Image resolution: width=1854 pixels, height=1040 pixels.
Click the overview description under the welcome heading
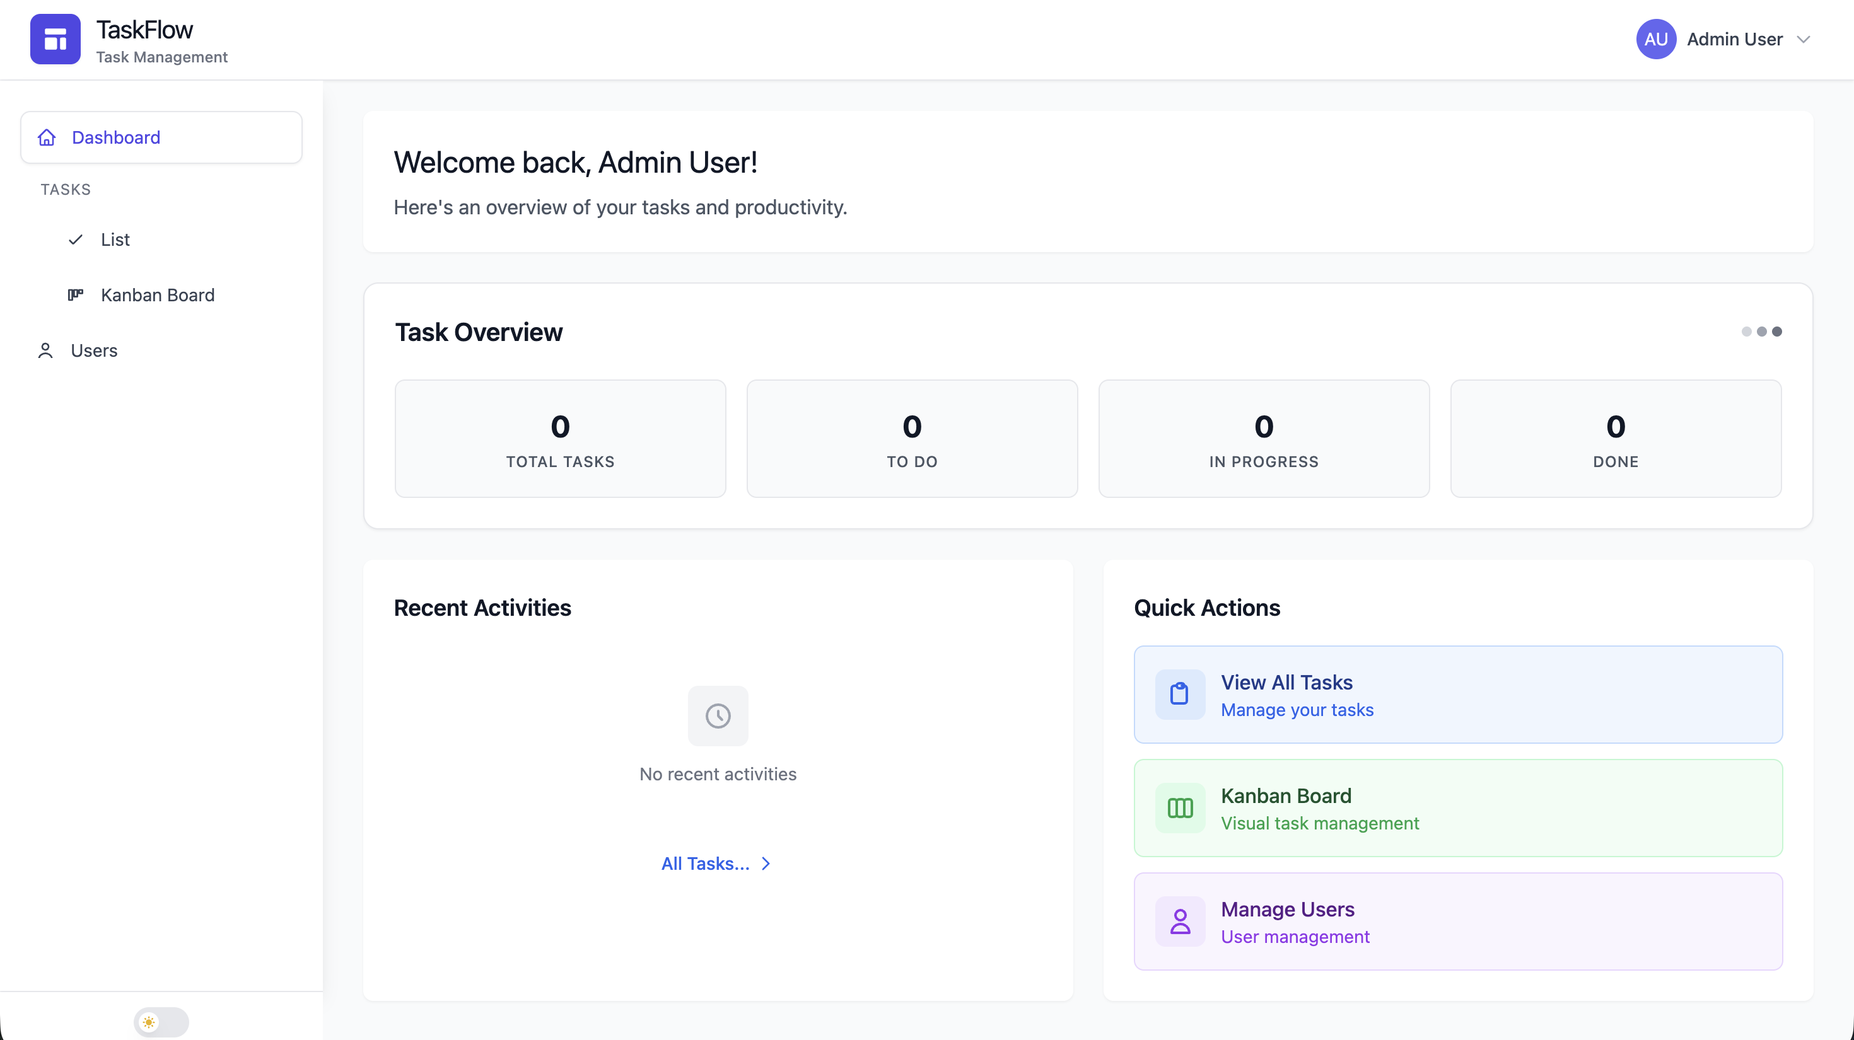pyautogui.click(x=621, y=207)
